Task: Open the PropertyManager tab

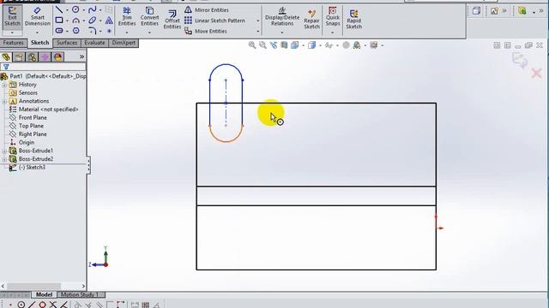Action: [x=19, y=57]
